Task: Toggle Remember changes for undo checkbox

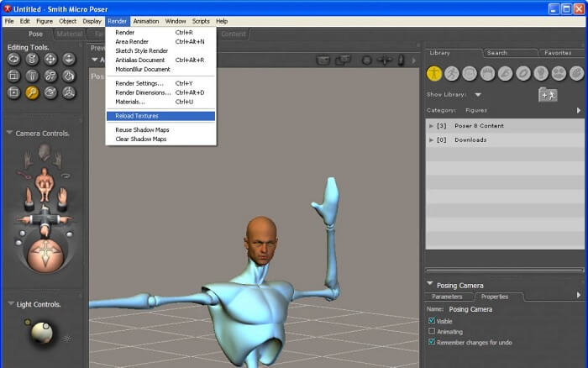Action: click(432, 343)
